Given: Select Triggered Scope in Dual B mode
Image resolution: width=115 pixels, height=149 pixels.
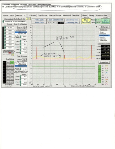Looking at the screenshot, I should pyautogui.click(x=21, y=64).
